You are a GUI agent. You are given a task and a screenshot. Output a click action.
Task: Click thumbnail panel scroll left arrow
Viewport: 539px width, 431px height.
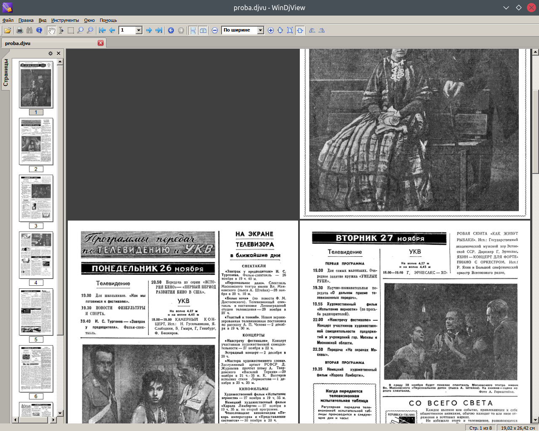tap(15, 420)
